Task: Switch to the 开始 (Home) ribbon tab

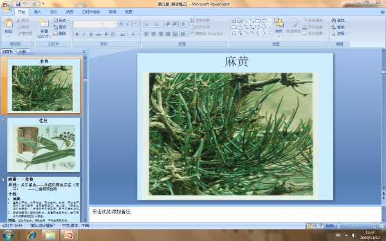Action: pos(22,12)
